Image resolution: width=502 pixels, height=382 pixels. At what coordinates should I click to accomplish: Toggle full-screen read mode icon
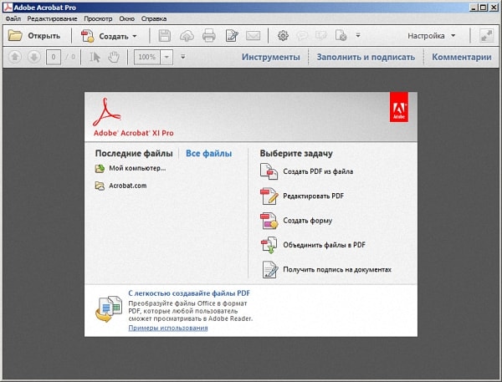487,36
